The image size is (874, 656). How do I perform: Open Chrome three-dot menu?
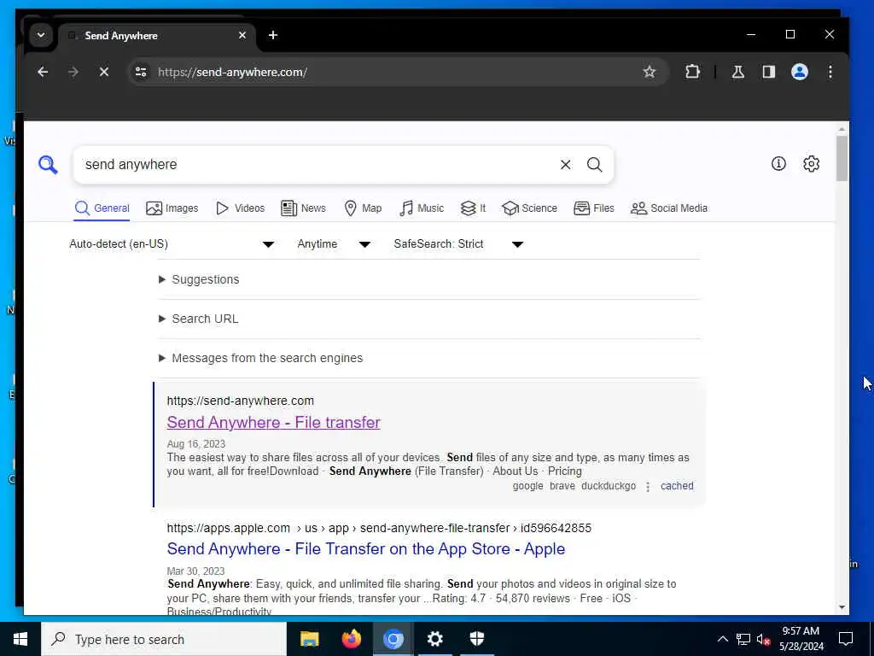click(x=830, y=72)
